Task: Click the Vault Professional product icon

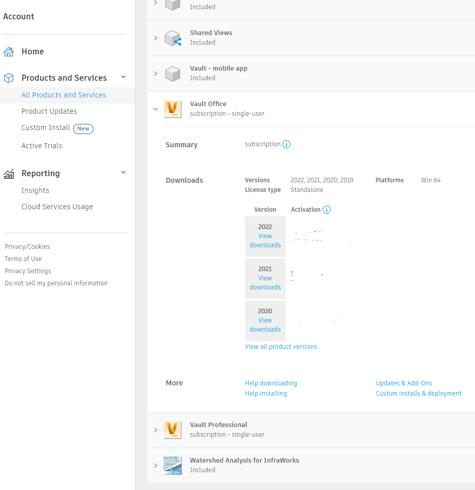Action: pos(173,430)
